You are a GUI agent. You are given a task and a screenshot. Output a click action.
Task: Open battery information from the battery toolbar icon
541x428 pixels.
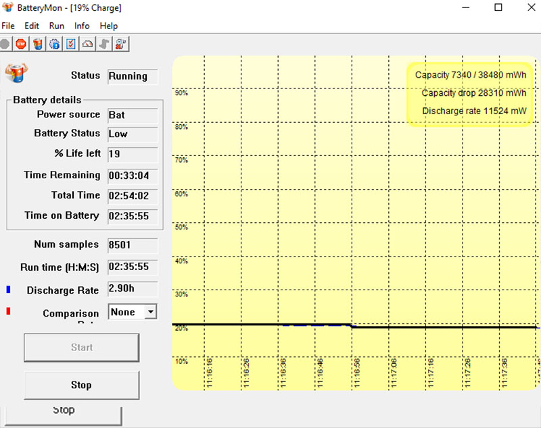[x=38, y=44]
